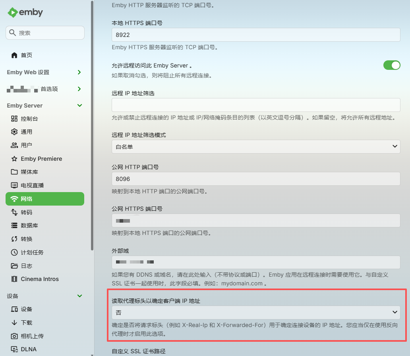Click the local HTTPS port 8922 field
Viewport: 410px width, 356px height.
click(x=256, y=35)
